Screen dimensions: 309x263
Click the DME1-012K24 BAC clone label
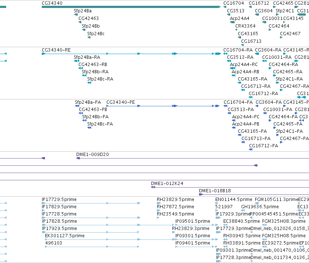tap(167, 184)
